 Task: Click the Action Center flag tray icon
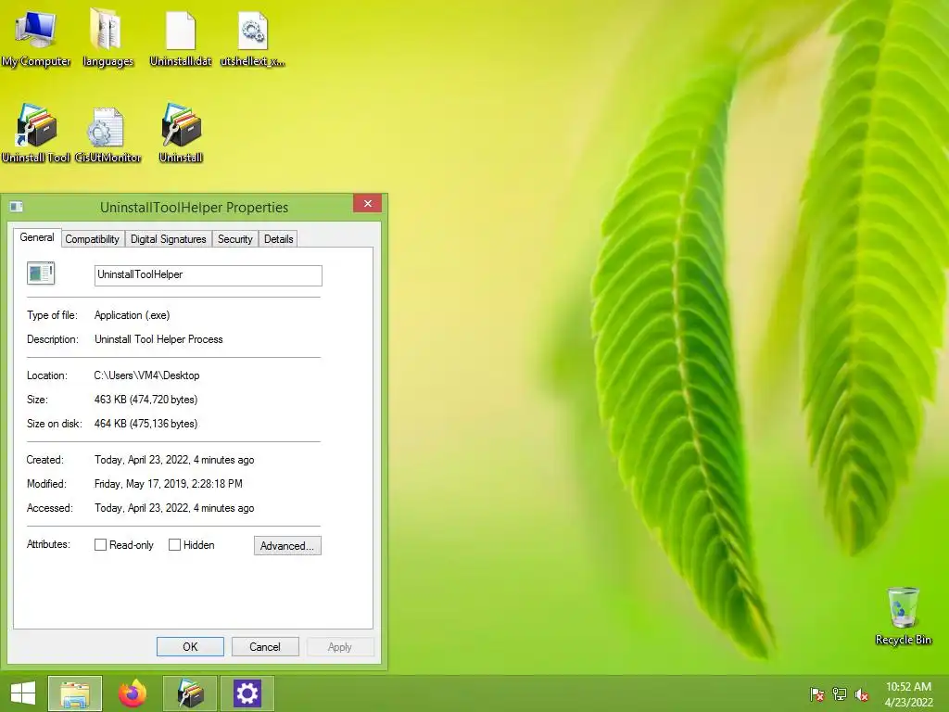pos(817,693)
